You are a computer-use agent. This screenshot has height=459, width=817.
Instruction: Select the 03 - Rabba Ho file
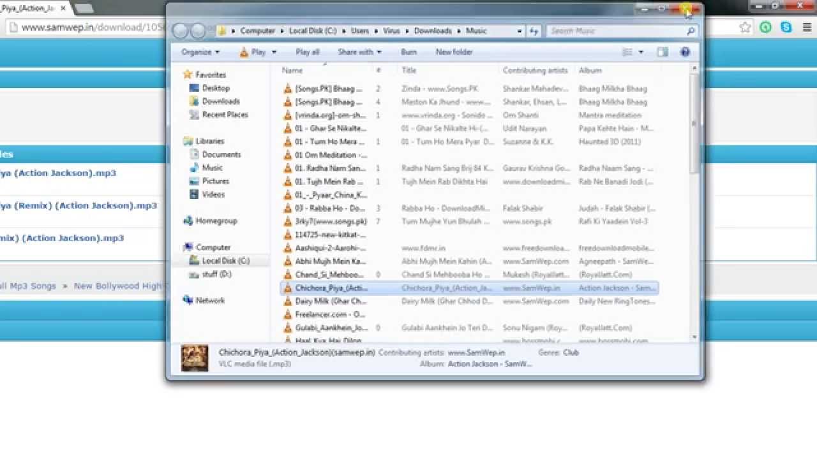point(331,208)
